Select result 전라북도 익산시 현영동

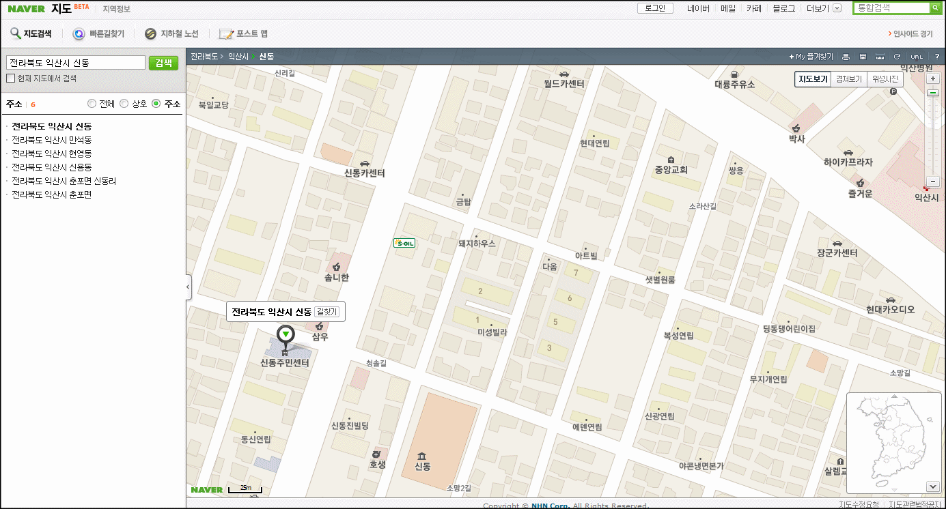coord(51,154)
